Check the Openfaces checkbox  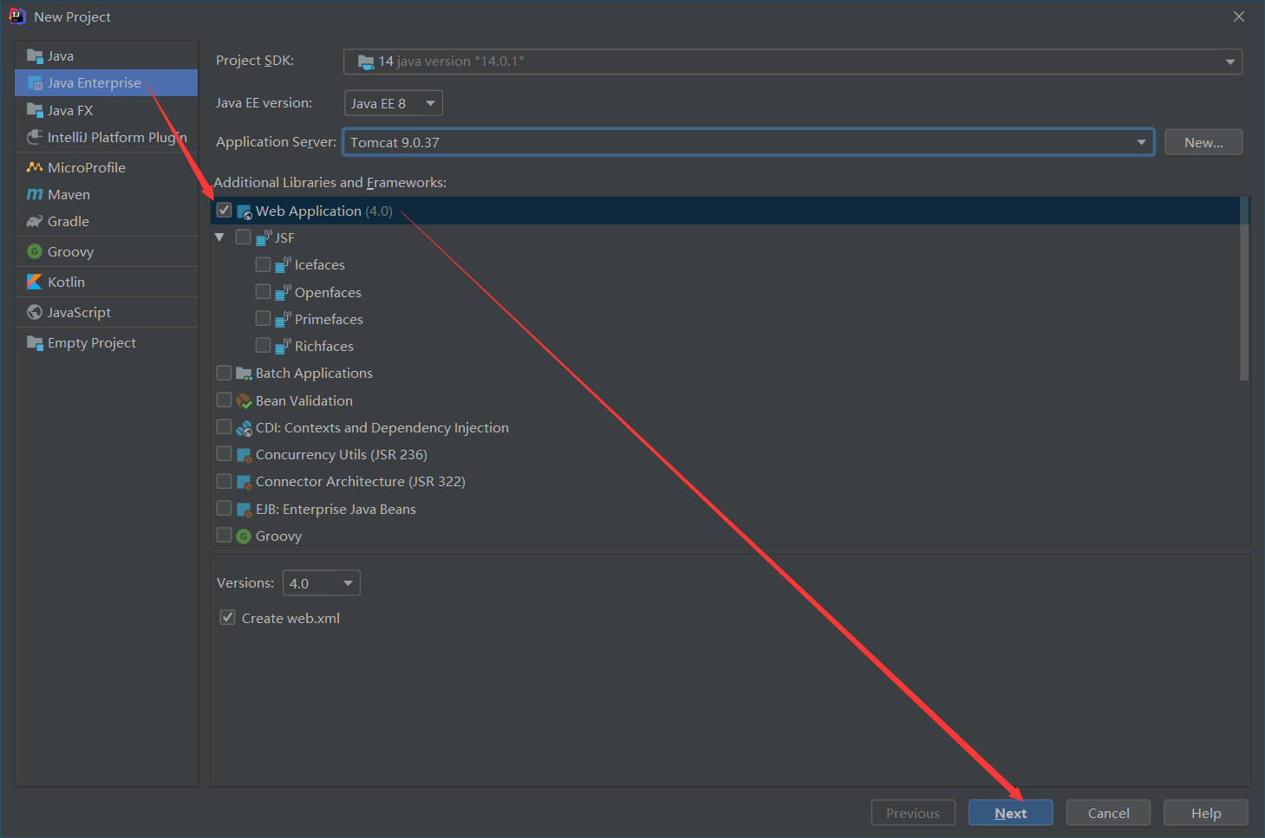click(264, 292)
